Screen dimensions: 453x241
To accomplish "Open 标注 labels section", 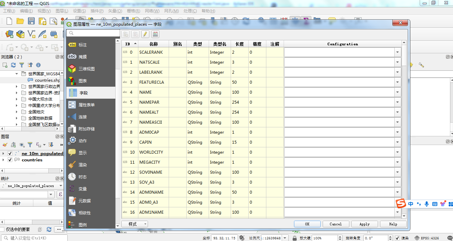I will click(x=91, y=45).
